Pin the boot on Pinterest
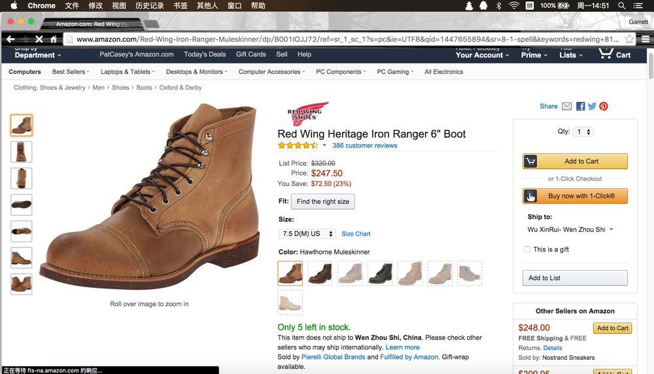 (604, 106)
